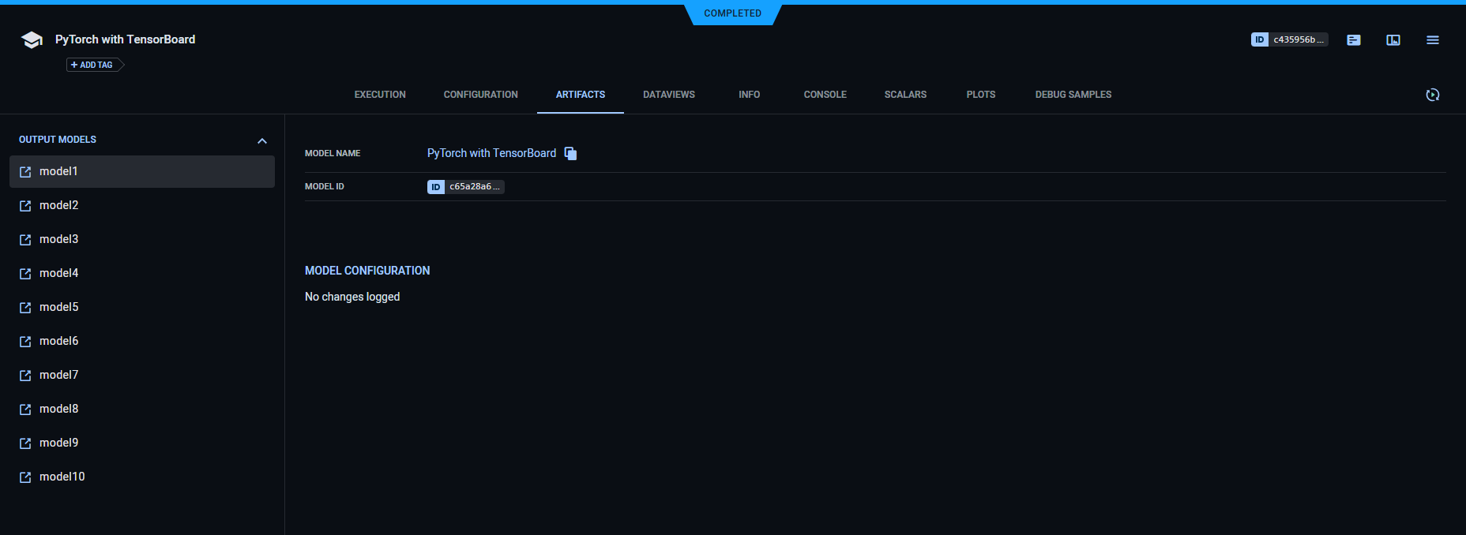Open model5 via its external link icon

point(25,308)
